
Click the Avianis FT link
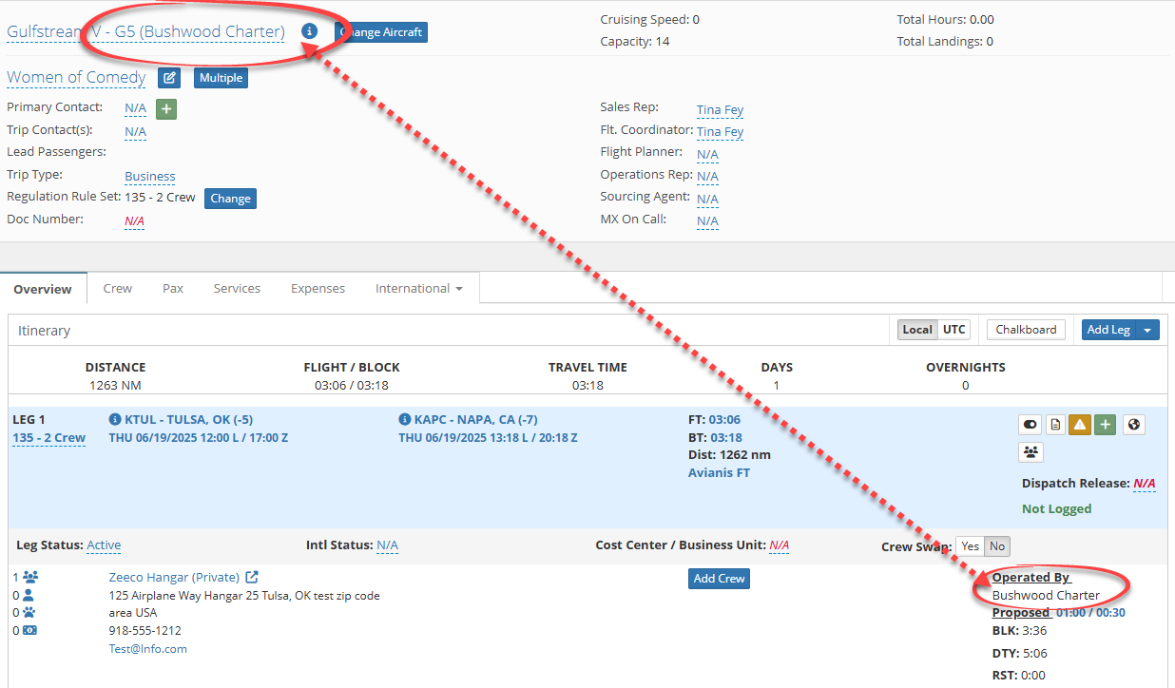click(719, 472)
